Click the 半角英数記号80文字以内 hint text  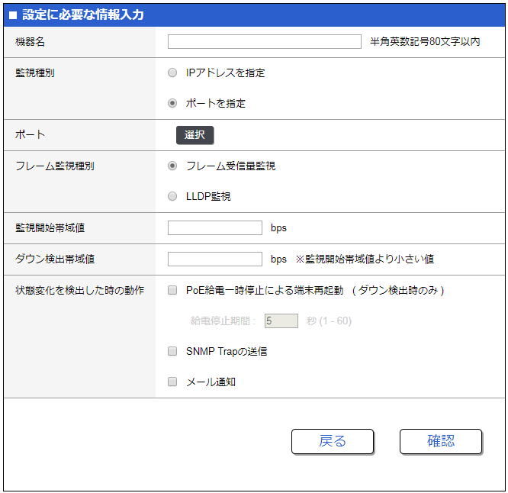click(425, 42)
